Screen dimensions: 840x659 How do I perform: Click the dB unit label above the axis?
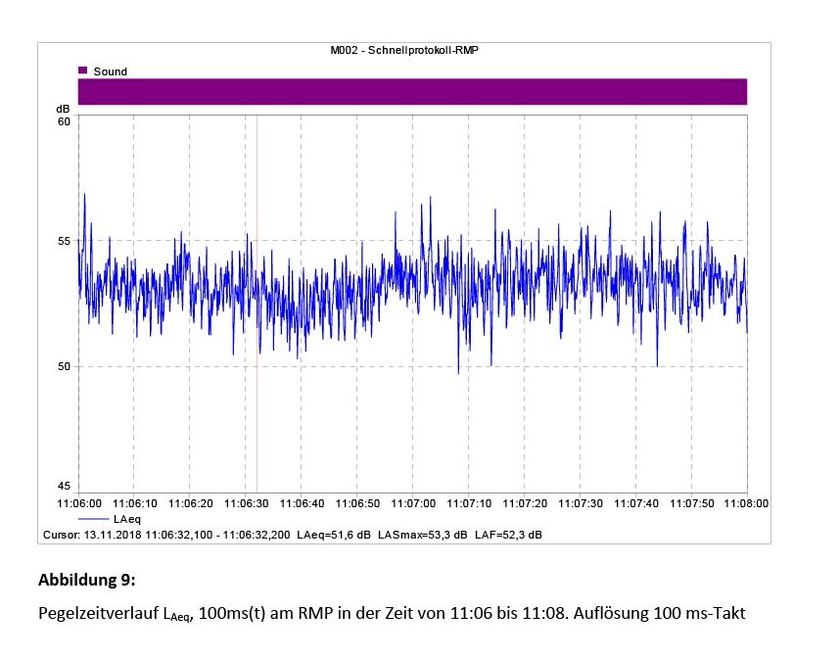[63, 108]
